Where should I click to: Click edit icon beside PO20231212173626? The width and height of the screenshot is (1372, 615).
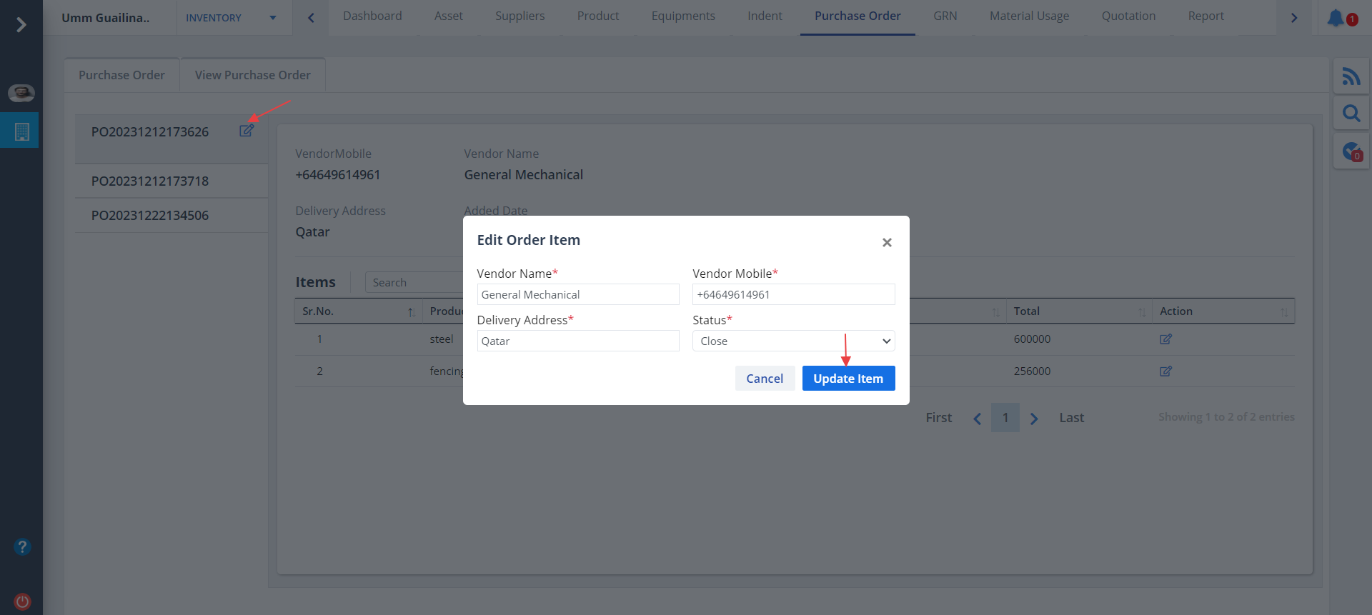246,131
